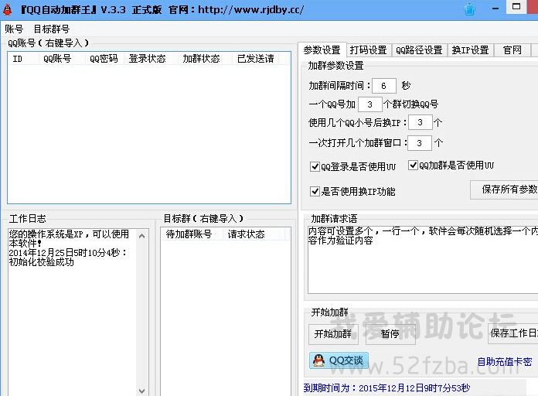Switch to the 参数设置 tab
Image resolution: width=538 pixels, height=396 pixels.
pos(322,50)
